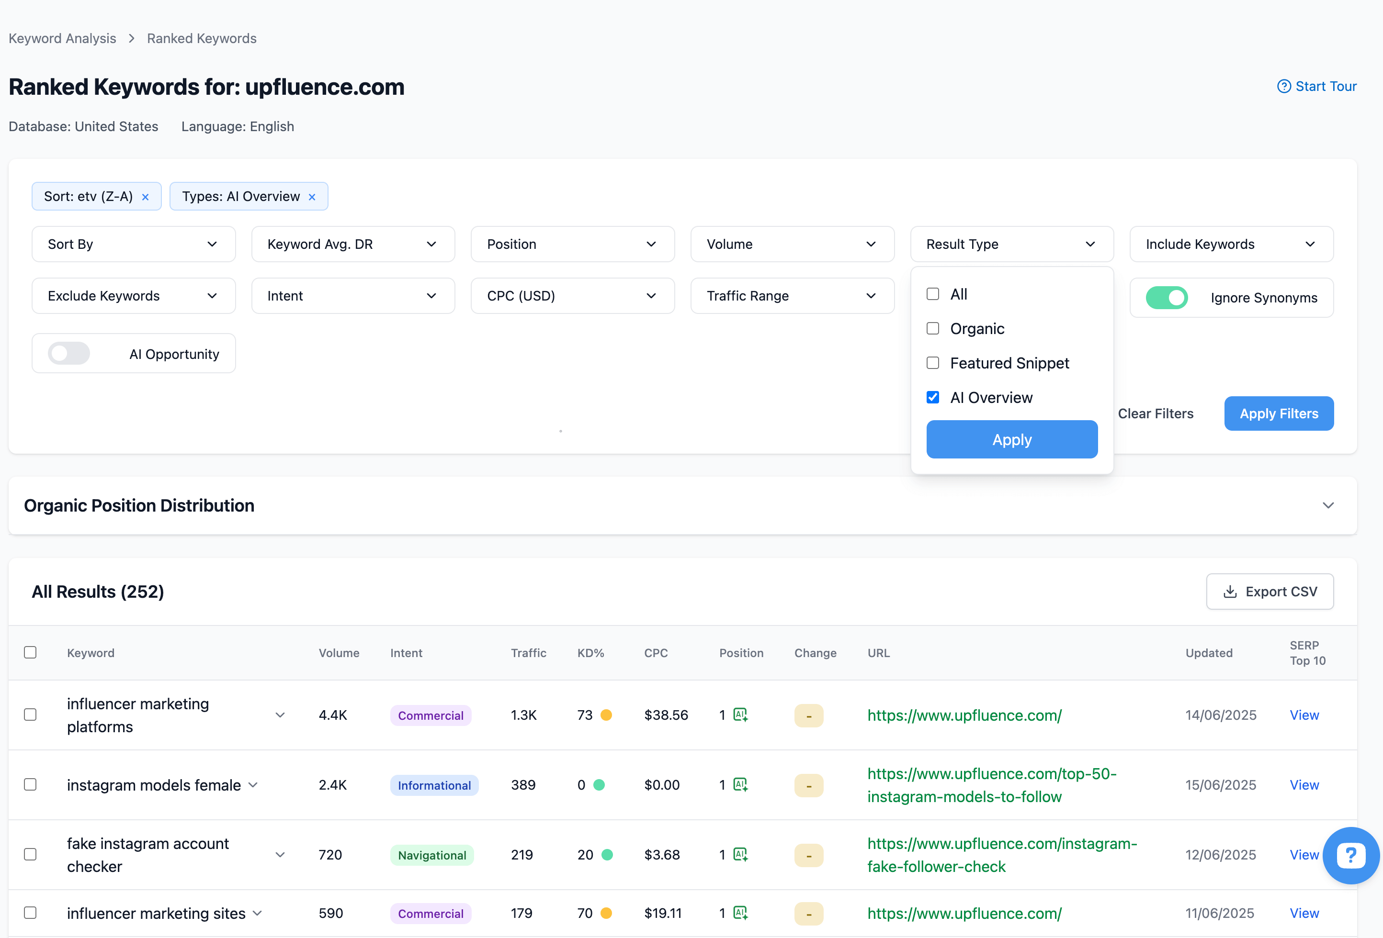This screenshot has width=1383, height=938.
Task: Click AI Overview icon in instagram models female row
Action: pyautogui.click(x=740, y=784)
